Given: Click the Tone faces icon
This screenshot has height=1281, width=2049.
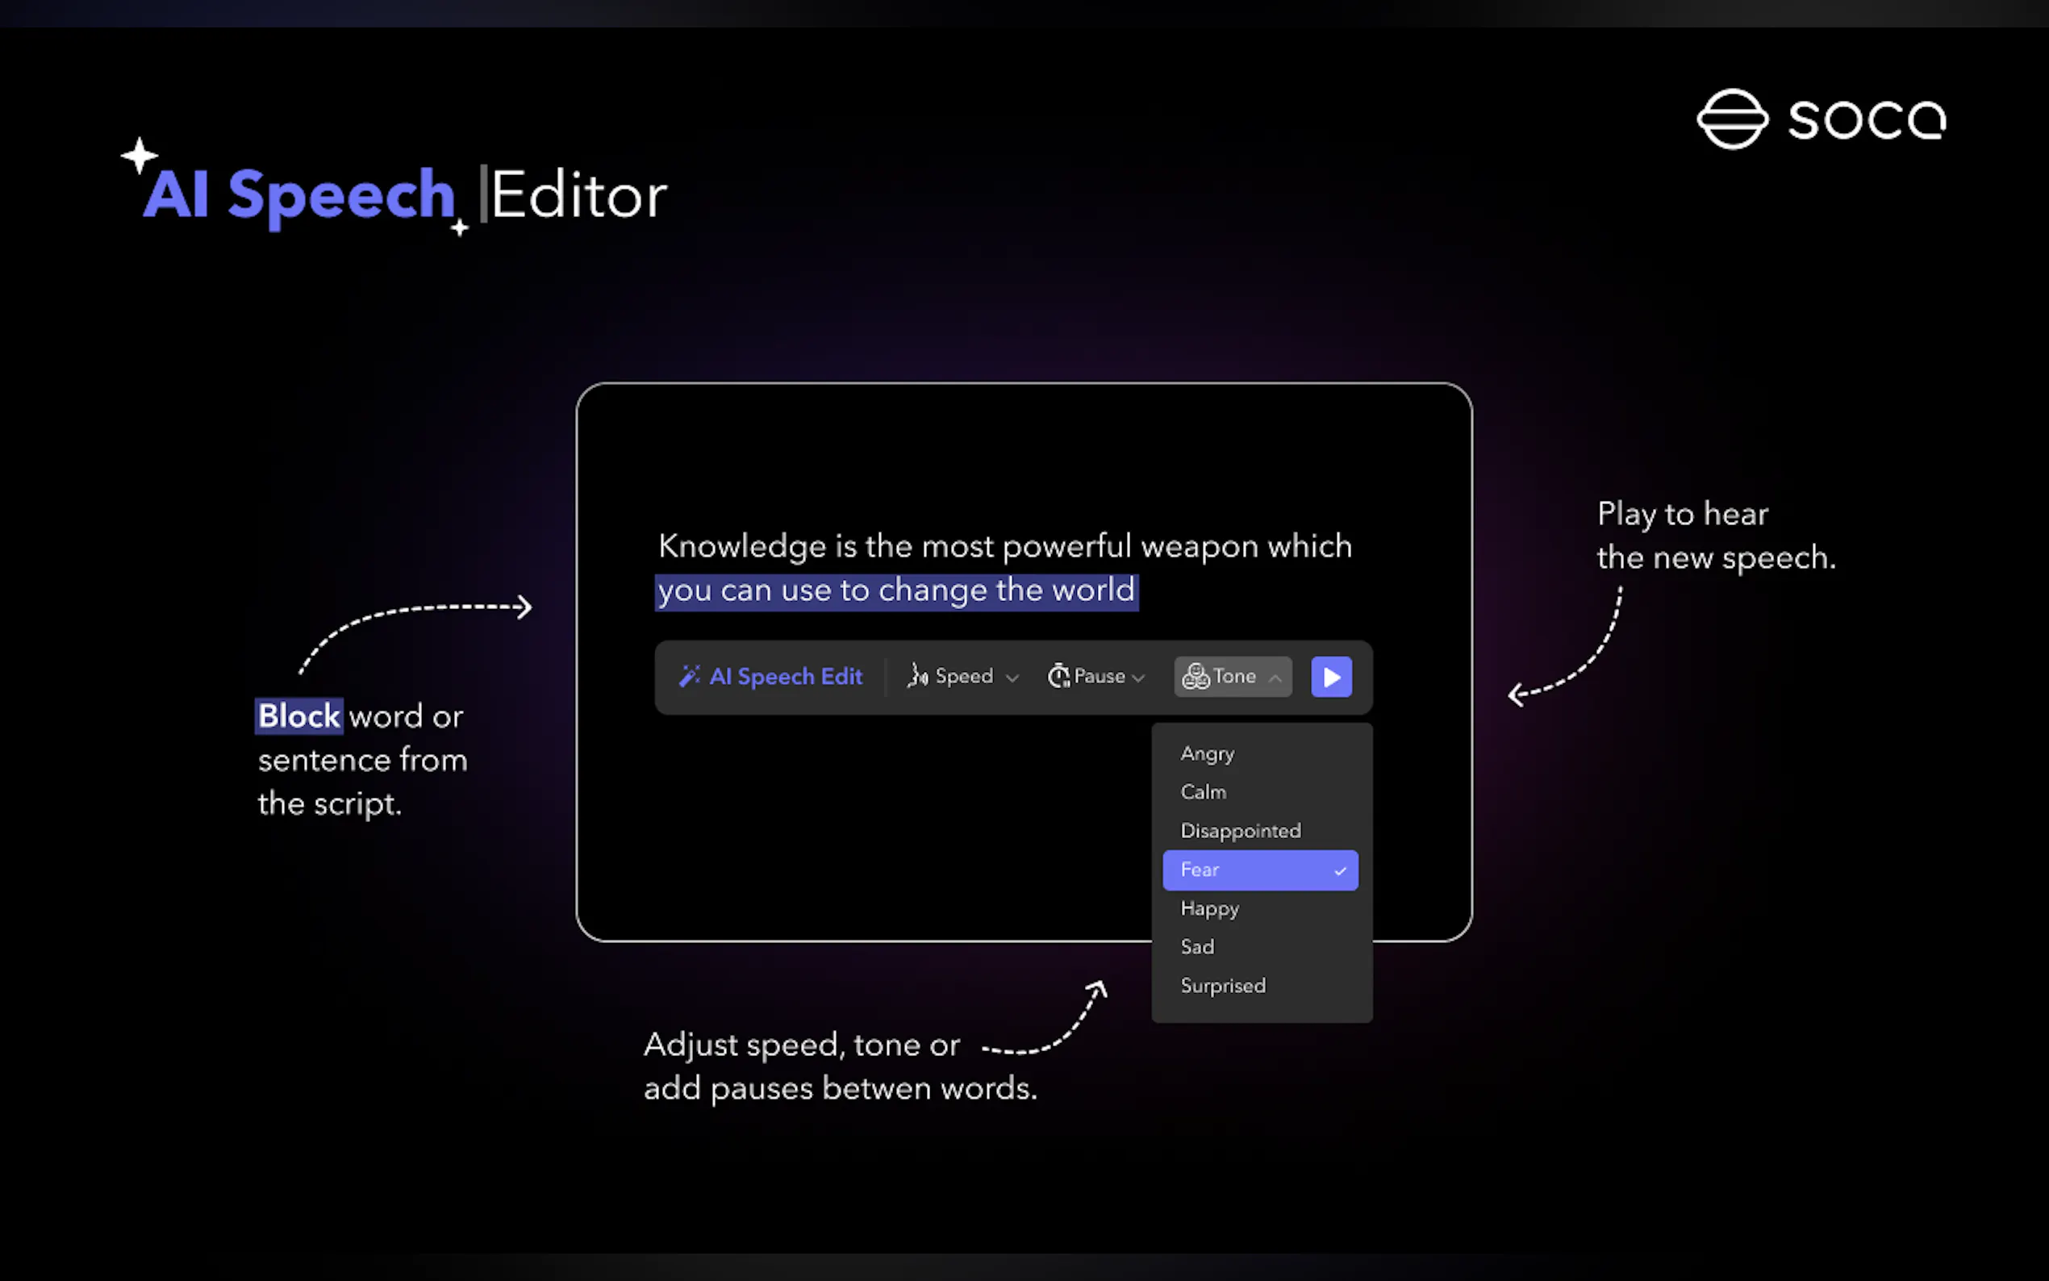Looking at the screenshot, I should click(1196, 676).
